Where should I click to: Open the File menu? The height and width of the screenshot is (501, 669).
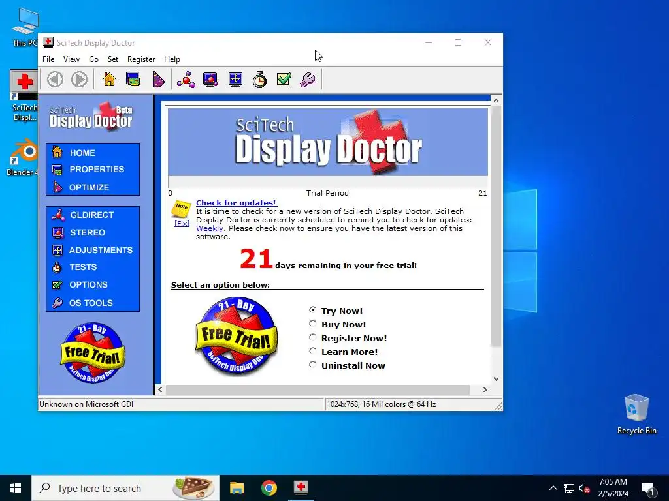coord(48,59)
